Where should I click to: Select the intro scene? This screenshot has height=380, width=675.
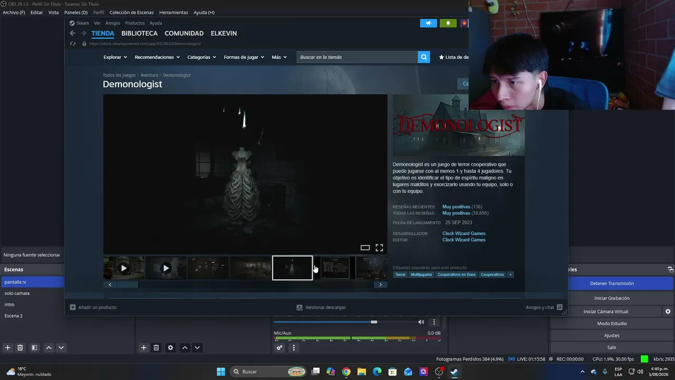32,305
